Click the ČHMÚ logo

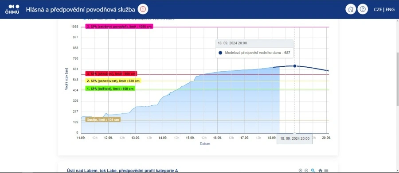coord(12,9)
